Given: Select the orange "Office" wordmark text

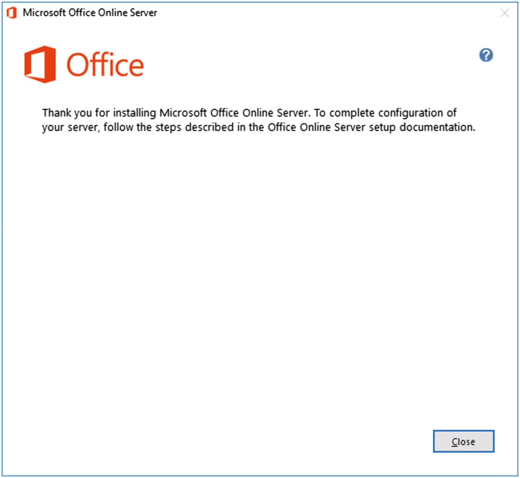Looking at the screenshot, I should (105, 64).
